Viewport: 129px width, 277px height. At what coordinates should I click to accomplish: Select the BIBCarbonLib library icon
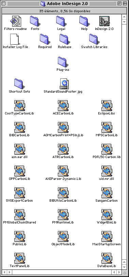(x=19, y=127)
